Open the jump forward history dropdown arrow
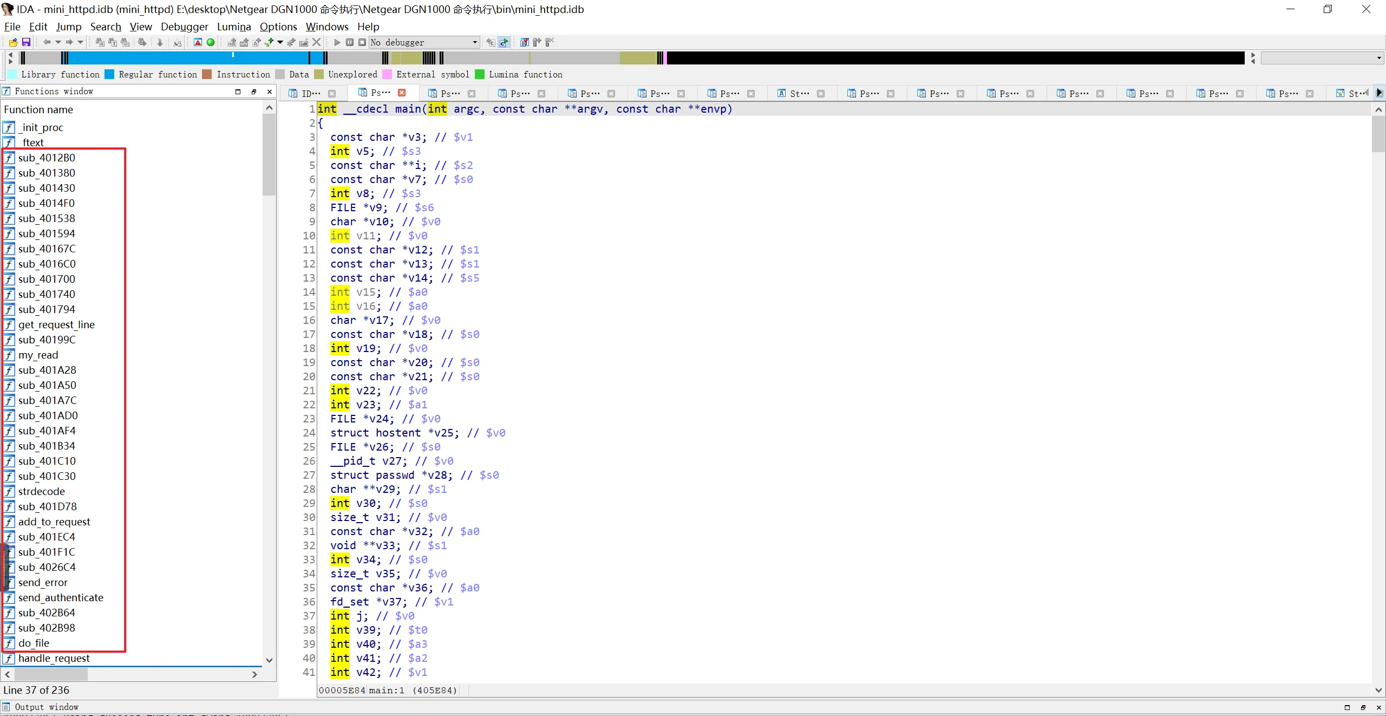The width and height of the screenshot is (1386, 716). (81, 42)
